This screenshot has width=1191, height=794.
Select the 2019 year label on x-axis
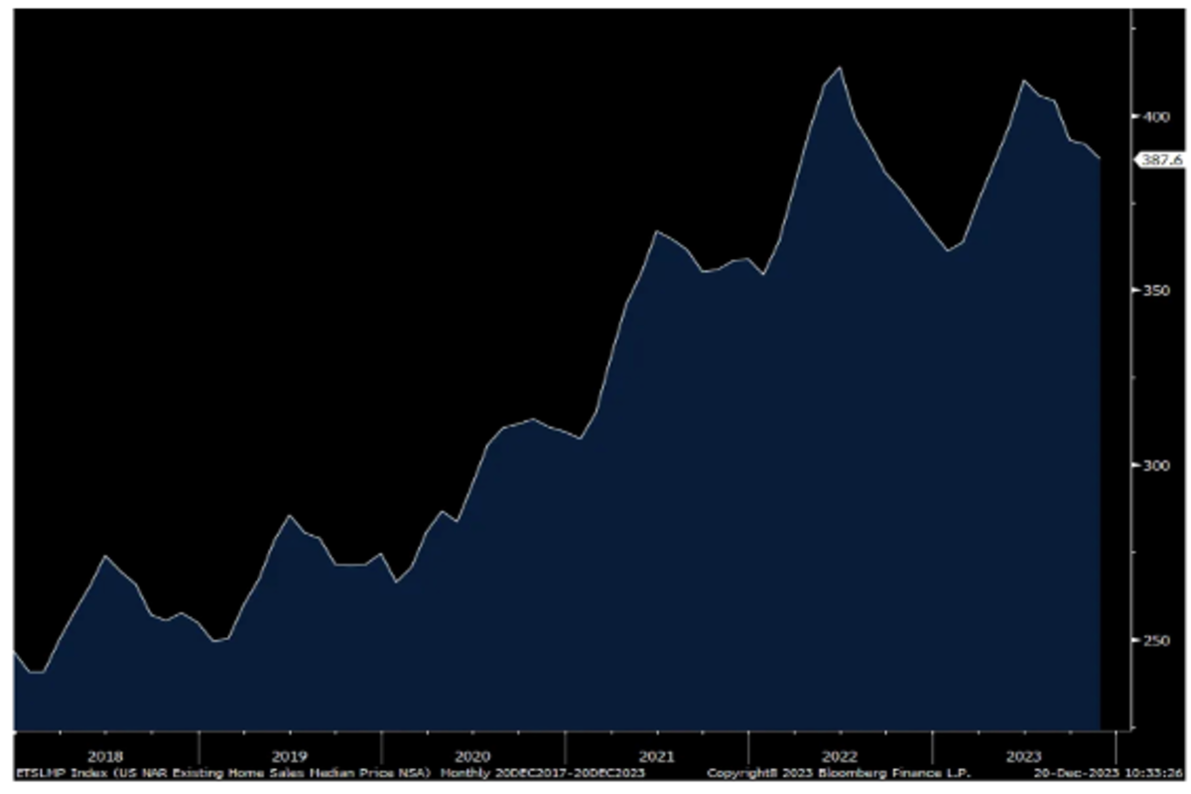289,754
